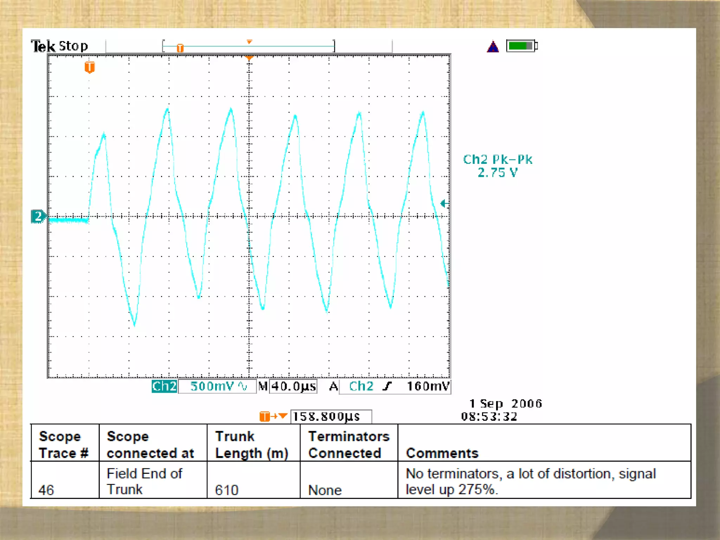This screenshot has height=540, width=720.
Task: Click the channel 2 ground reference marker
Action: (x=38, y=216)
